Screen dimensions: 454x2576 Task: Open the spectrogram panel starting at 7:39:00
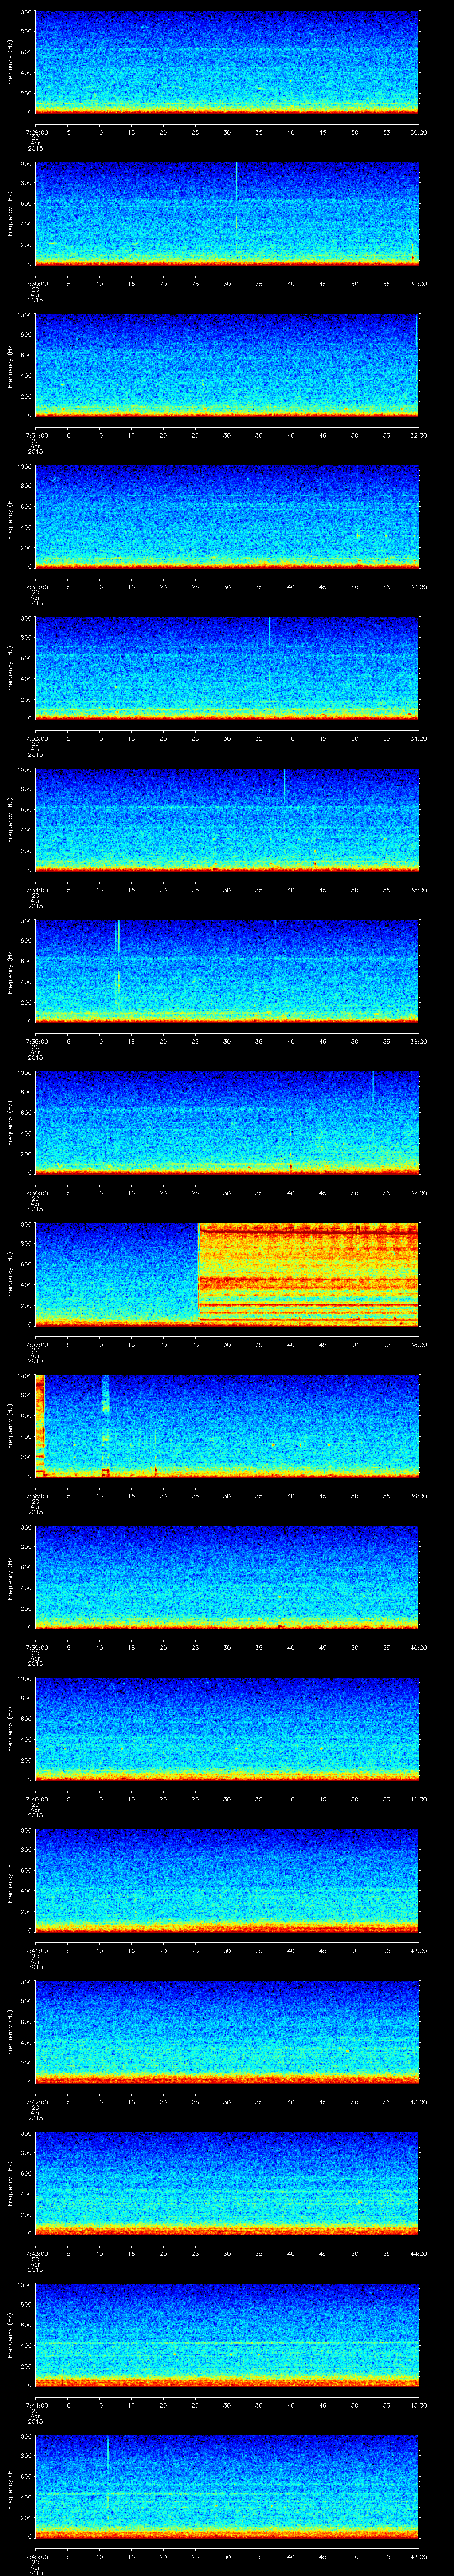pos(227,1577)
